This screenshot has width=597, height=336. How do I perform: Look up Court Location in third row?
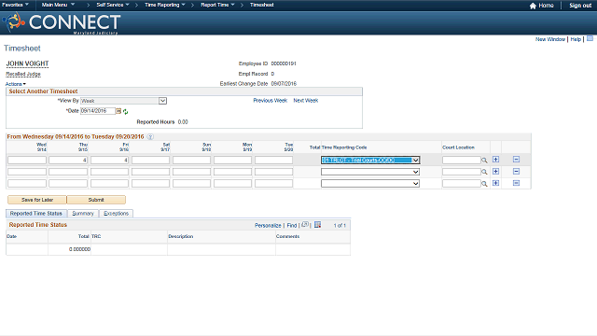click(484, 184)
